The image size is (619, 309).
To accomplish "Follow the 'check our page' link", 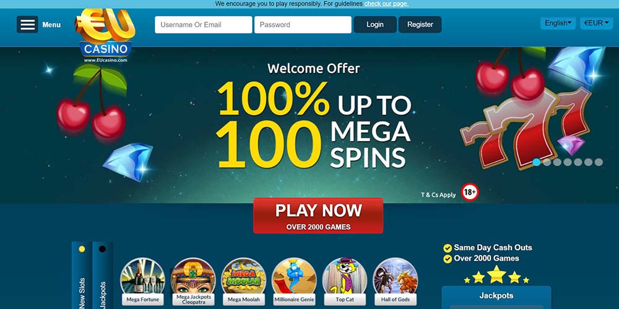I will [x=386, y=4].
